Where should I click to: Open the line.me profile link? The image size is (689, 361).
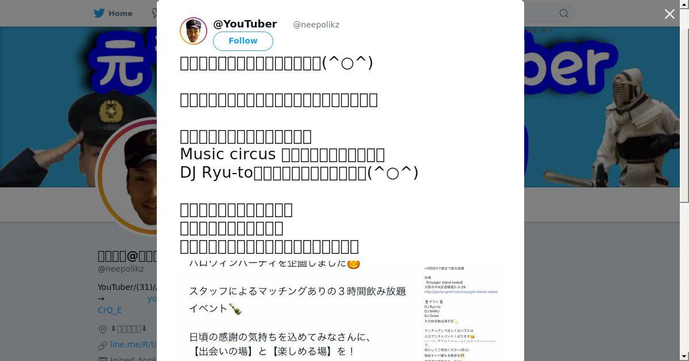(133, 344)
